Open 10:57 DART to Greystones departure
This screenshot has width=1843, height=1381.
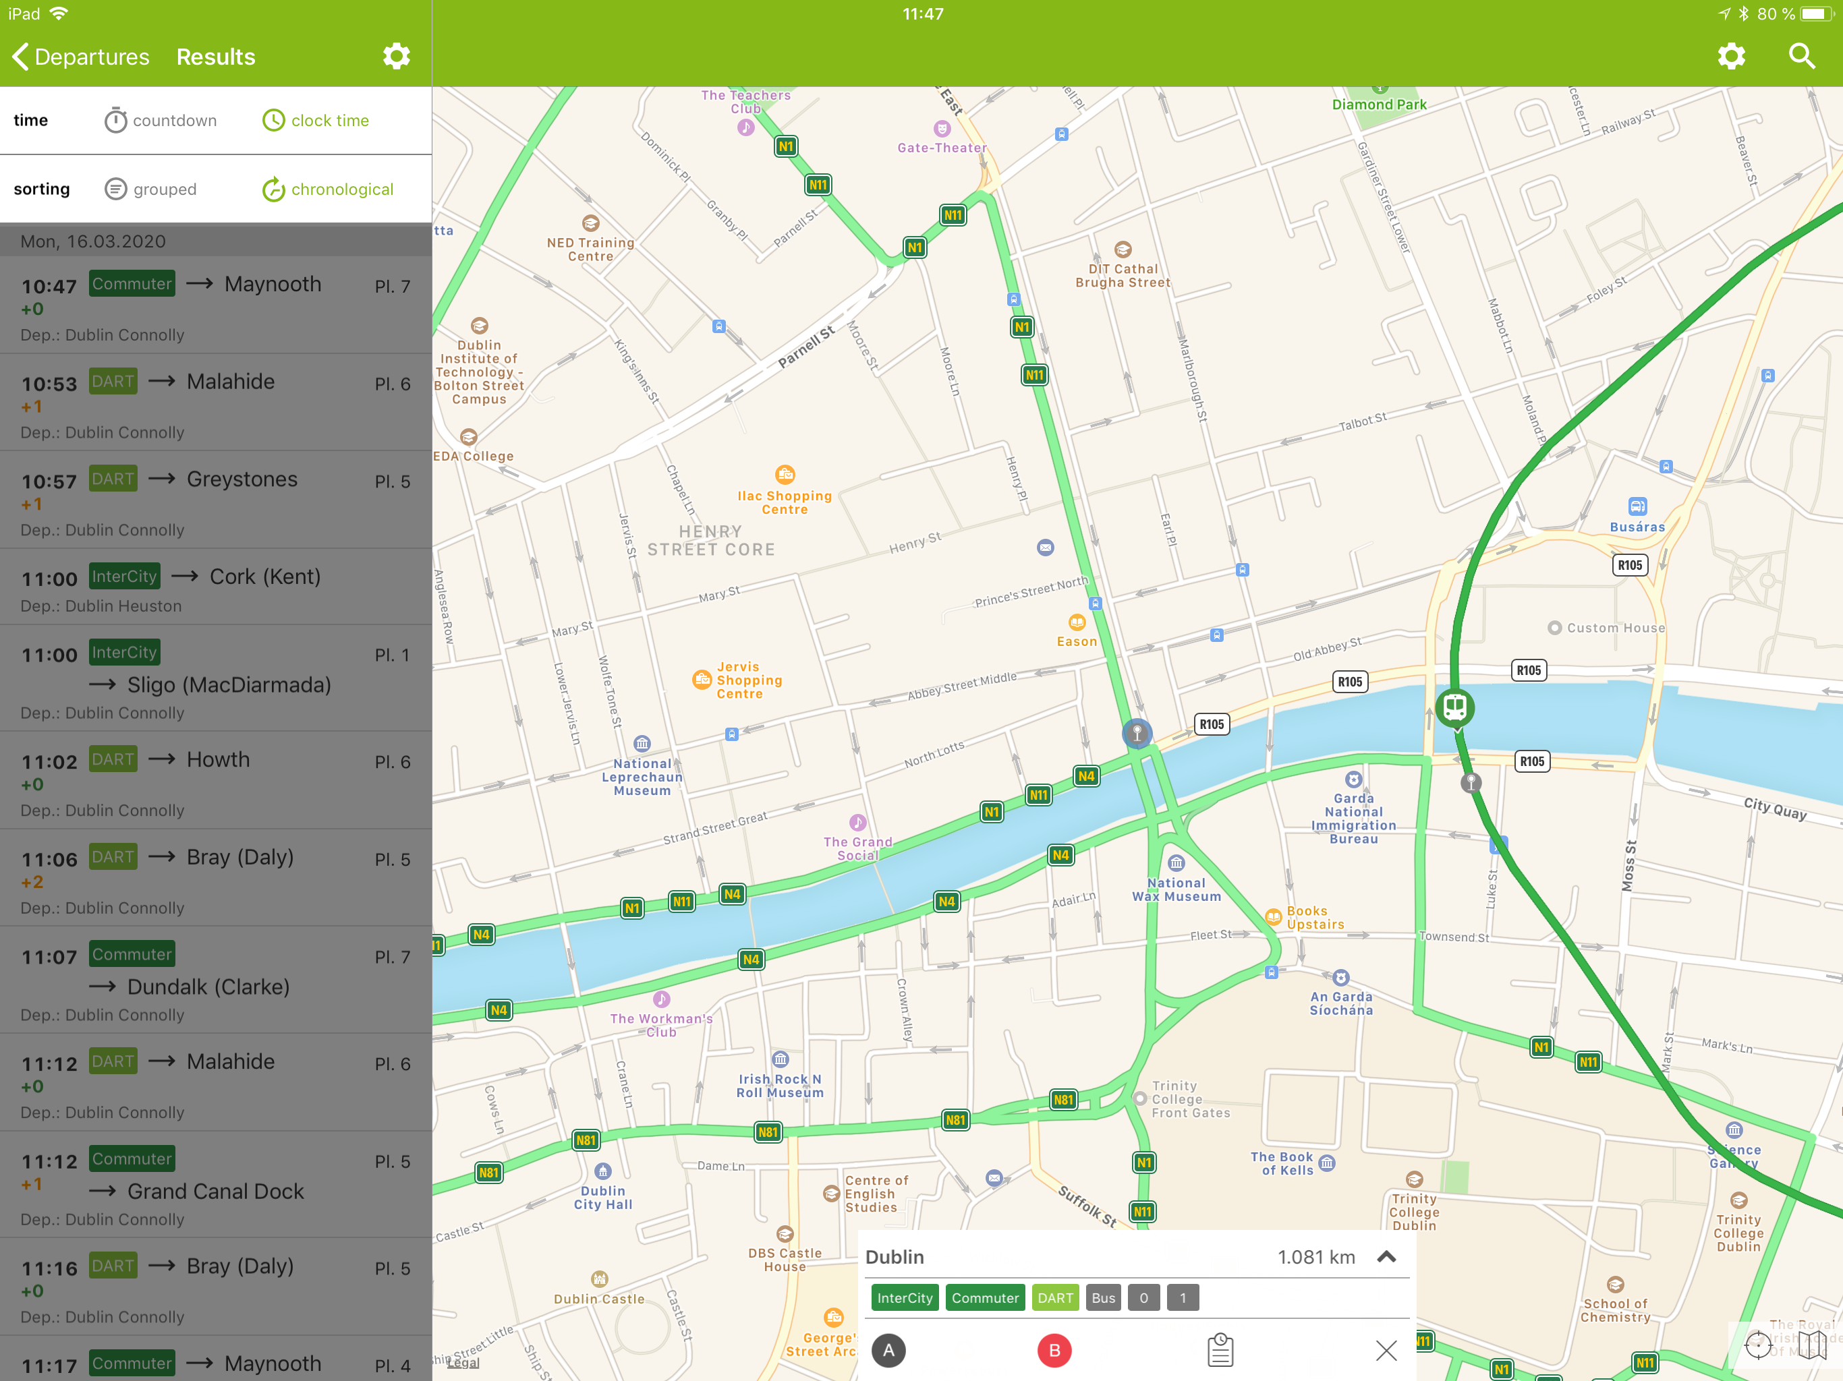pos(216,500)
